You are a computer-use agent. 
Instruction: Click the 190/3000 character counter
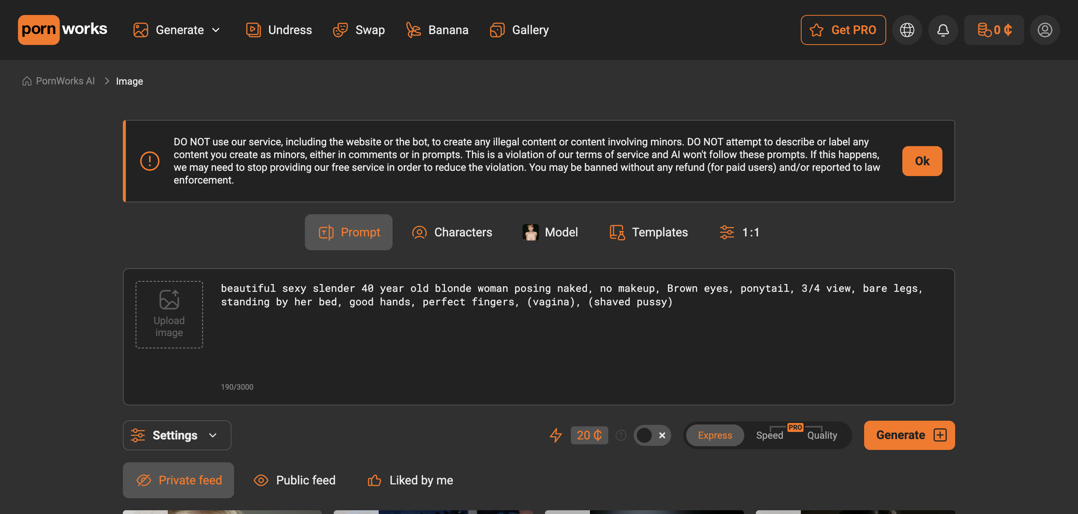(237, 387)
